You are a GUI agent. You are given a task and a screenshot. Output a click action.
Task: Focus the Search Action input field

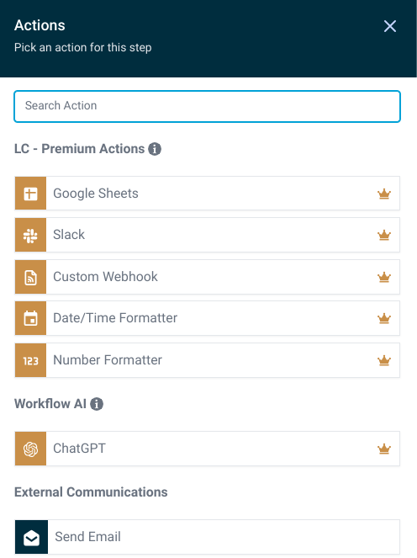click(208, 106)
